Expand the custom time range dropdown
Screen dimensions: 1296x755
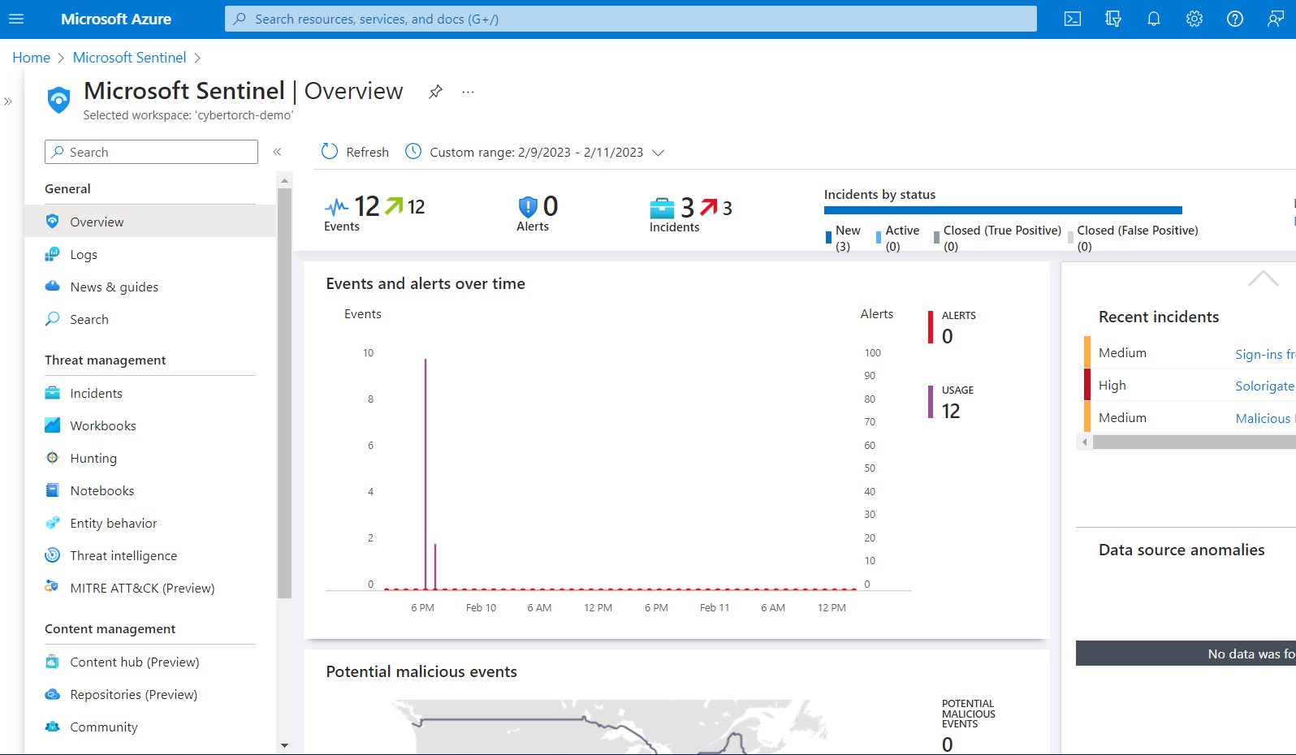coord(658,153)
